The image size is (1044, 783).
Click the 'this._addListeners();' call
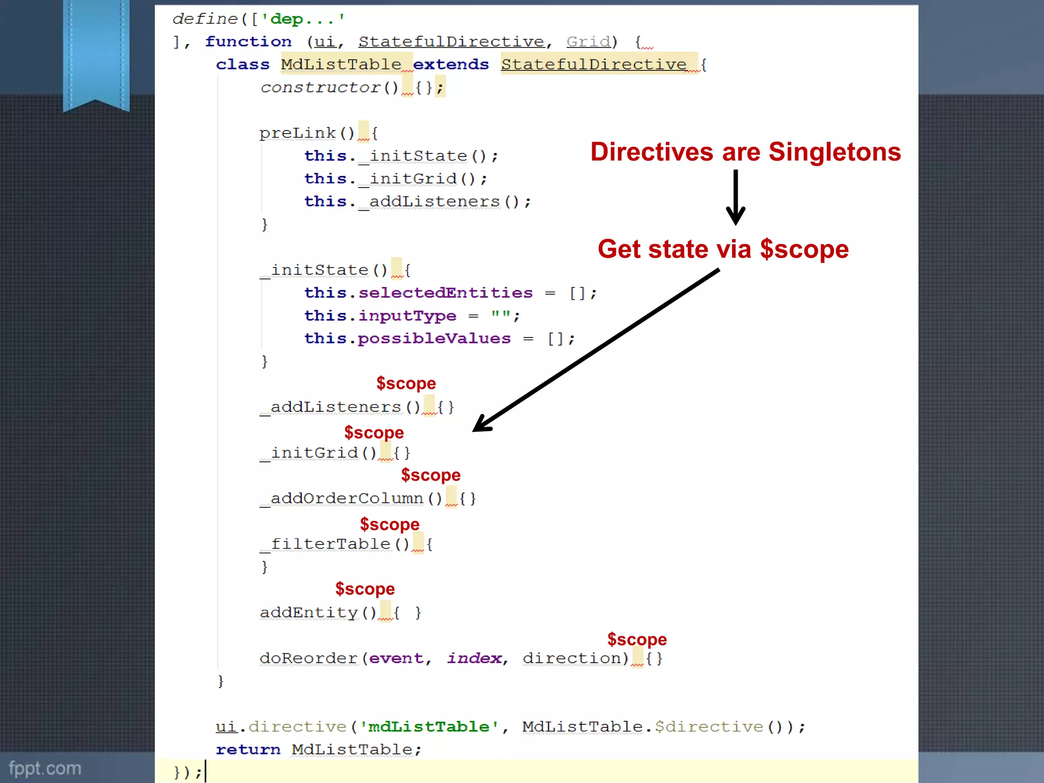pyautogui.click(x=417, y=202)
